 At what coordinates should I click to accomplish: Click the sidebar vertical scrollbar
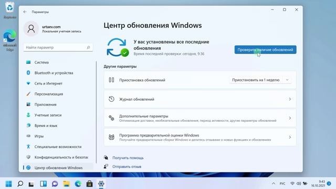[96, 112]
